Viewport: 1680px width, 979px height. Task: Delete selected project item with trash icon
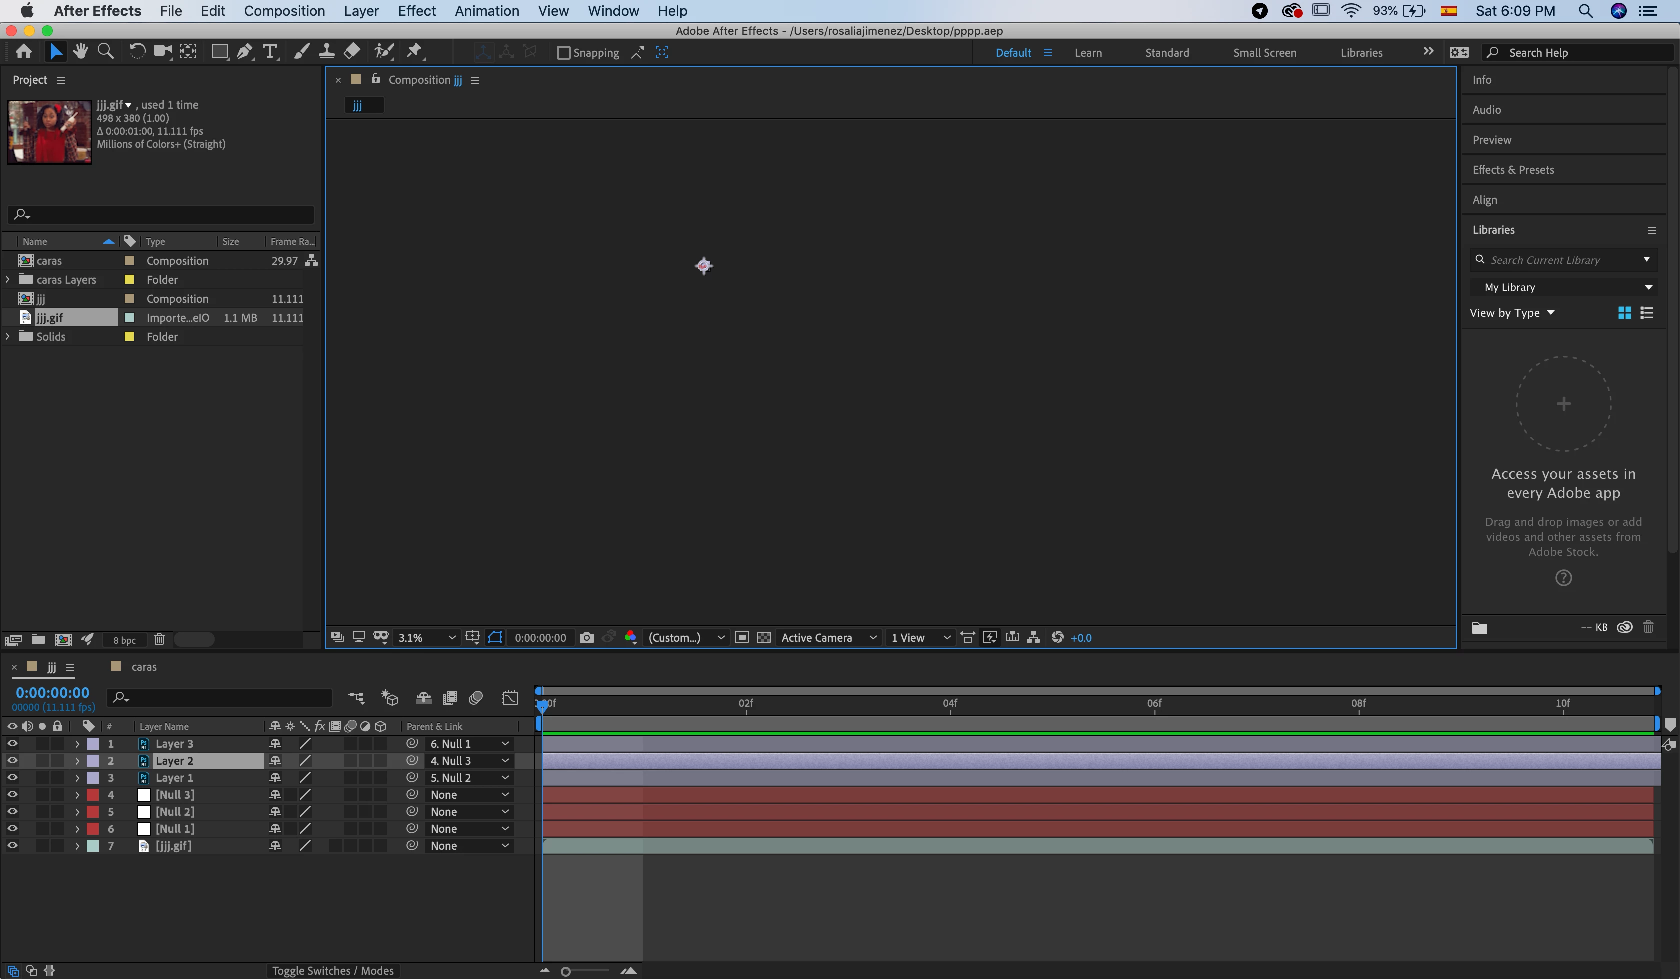pyautogui.click(x=159, y=639)
